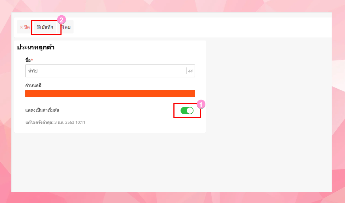
Task: Delete this customer type using ลบ
Action: 66,27
